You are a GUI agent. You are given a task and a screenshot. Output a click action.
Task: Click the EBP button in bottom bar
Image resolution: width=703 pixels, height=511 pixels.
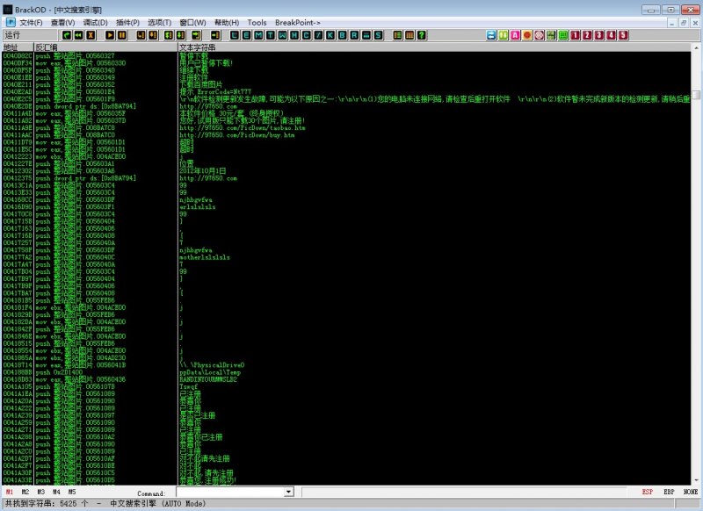pos(669,492)
